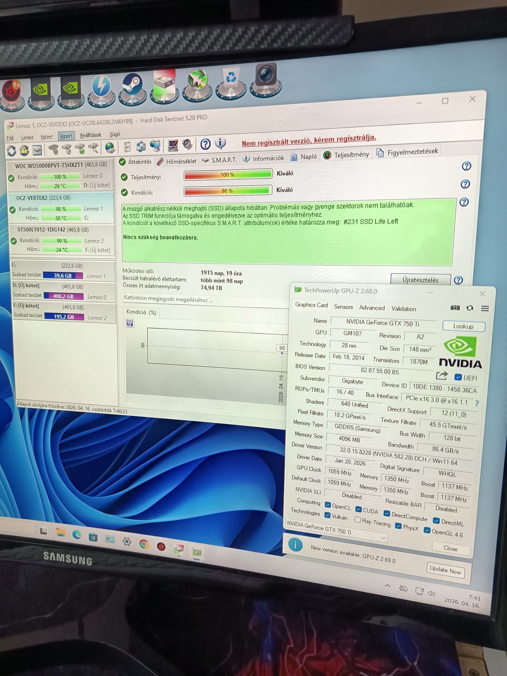Open the Riport menu
This screenshot has height=676, width=507.
66,136
